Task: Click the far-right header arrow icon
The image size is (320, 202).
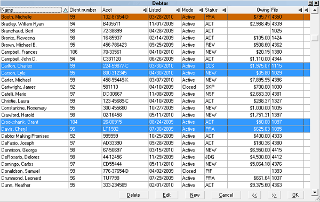Action: pos(307,10)
